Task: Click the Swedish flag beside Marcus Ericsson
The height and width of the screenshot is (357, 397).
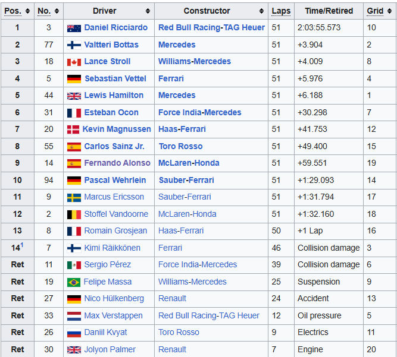Action: pyautogui.click(x=74, y=198)
